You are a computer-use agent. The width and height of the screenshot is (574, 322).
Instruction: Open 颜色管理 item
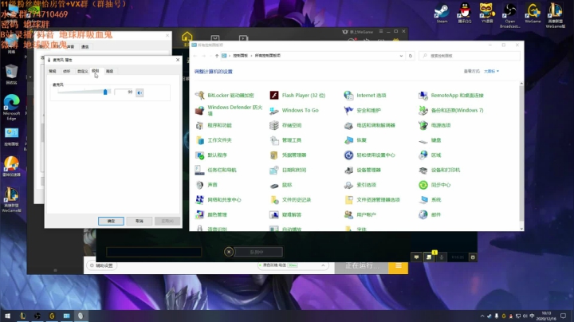211,214
